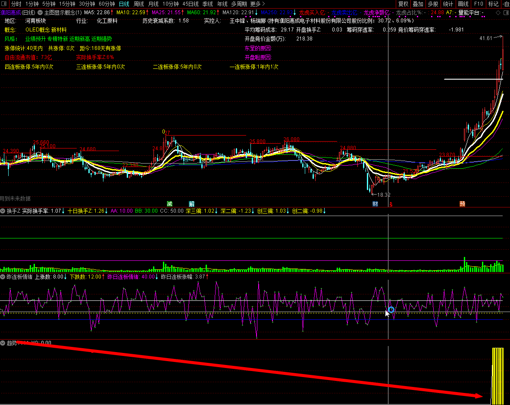This screenshot has height=405, width=510.
Task: Switch to 5分钟 chart period
Action: [x=49, y=4]
